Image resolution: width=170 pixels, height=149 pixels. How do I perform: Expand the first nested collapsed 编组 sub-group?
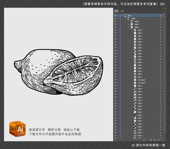point(129,22)
